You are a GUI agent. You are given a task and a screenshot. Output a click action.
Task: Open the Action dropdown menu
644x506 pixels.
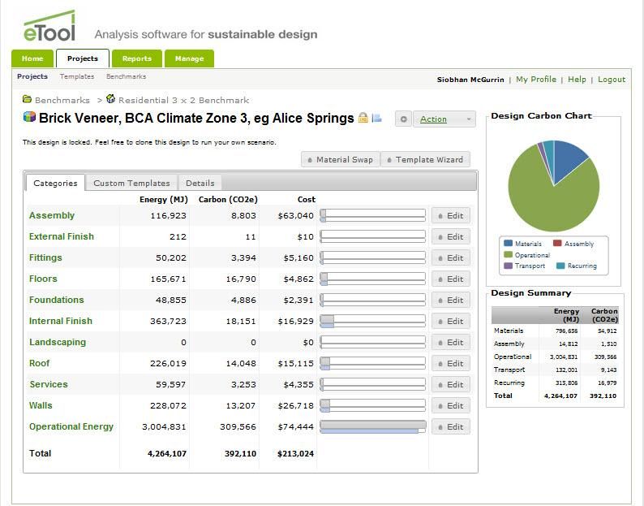444,119
